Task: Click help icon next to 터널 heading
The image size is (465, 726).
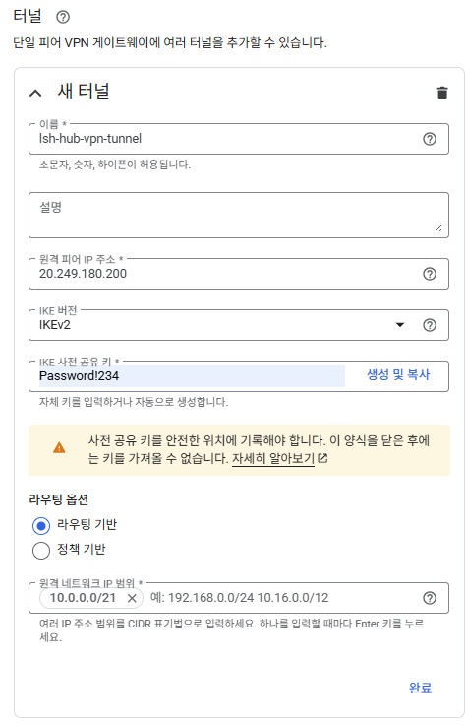Action: [63, 17]
